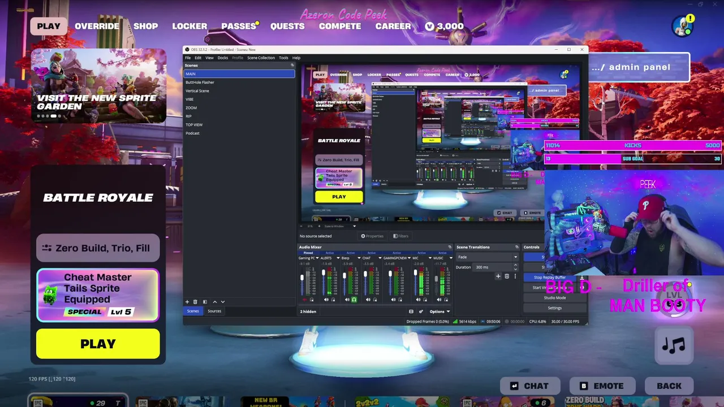The width and height of the screenshot is (724, 407).
Task: Open transition properties three-dot menu
Action: point(515,276)
